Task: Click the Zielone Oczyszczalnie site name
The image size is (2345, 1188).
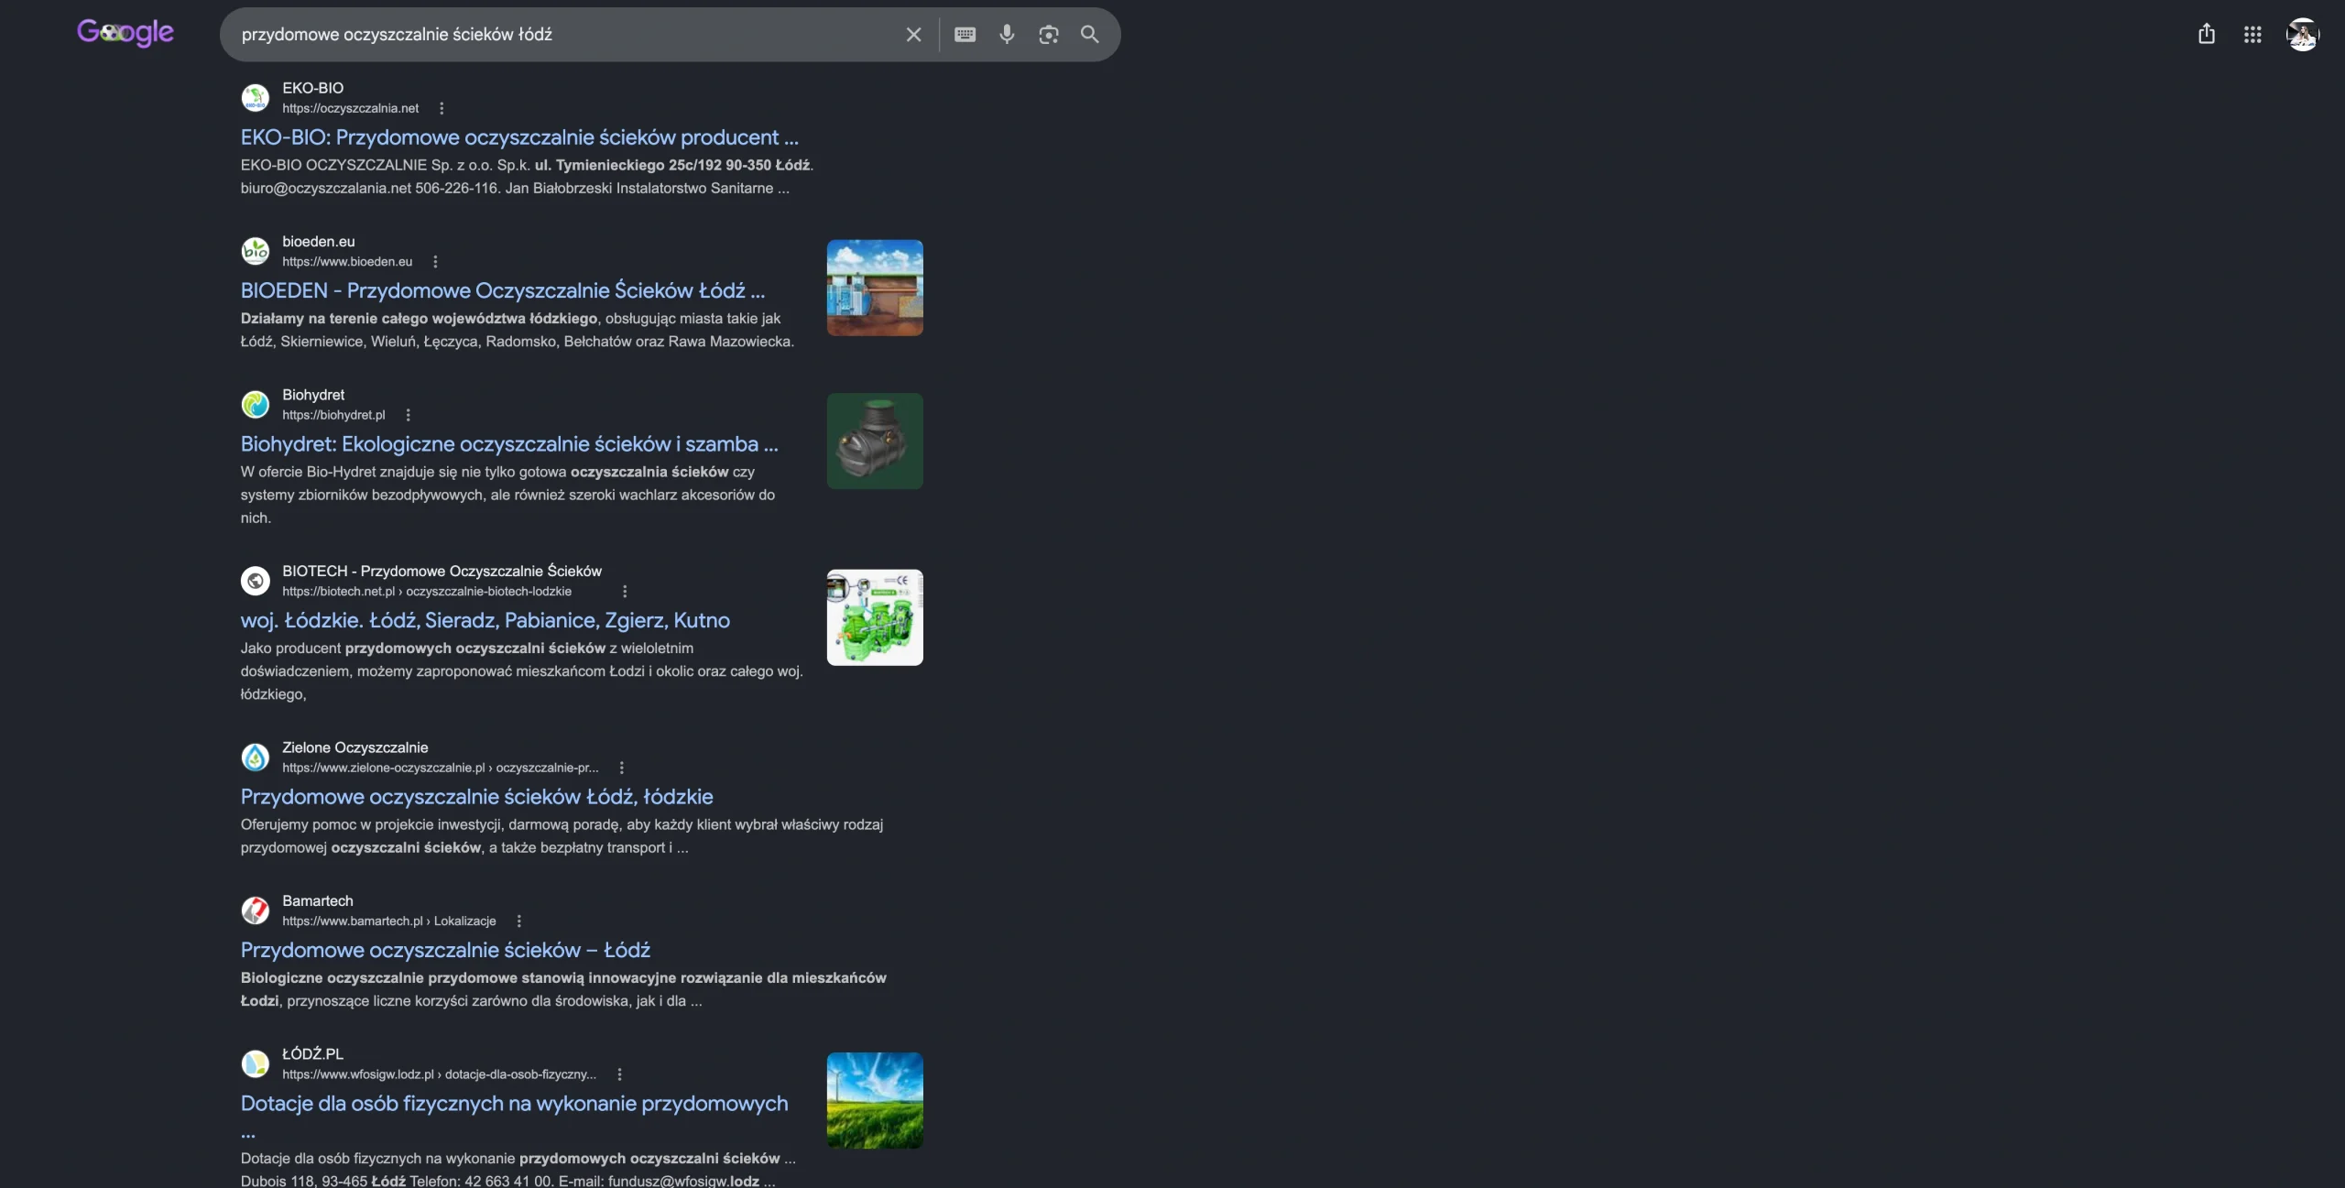Action: pyautogui.click(x=355, y=747)
